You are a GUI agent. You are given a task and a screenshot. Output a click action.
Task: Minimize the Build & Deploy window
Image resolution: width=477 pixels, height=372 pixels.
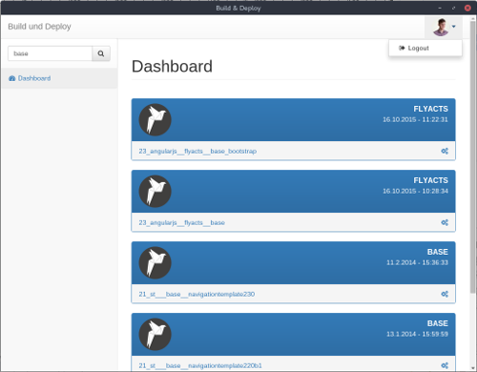pyautogui.click(x=440, y=8)
